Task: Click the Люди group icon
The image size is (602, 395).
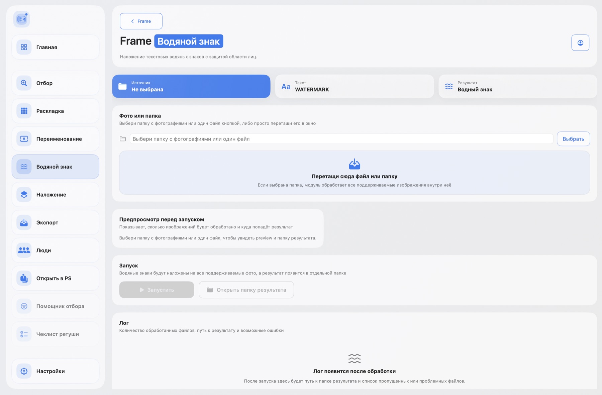Action: tap(24, 250)
